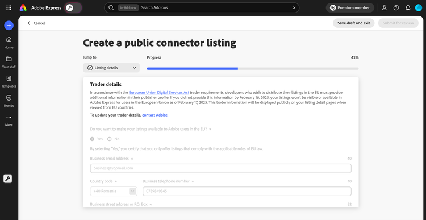The width and height of the screenshot is (426, 220).
Task: Open the Country code dropdown
Action: (114, 191)
